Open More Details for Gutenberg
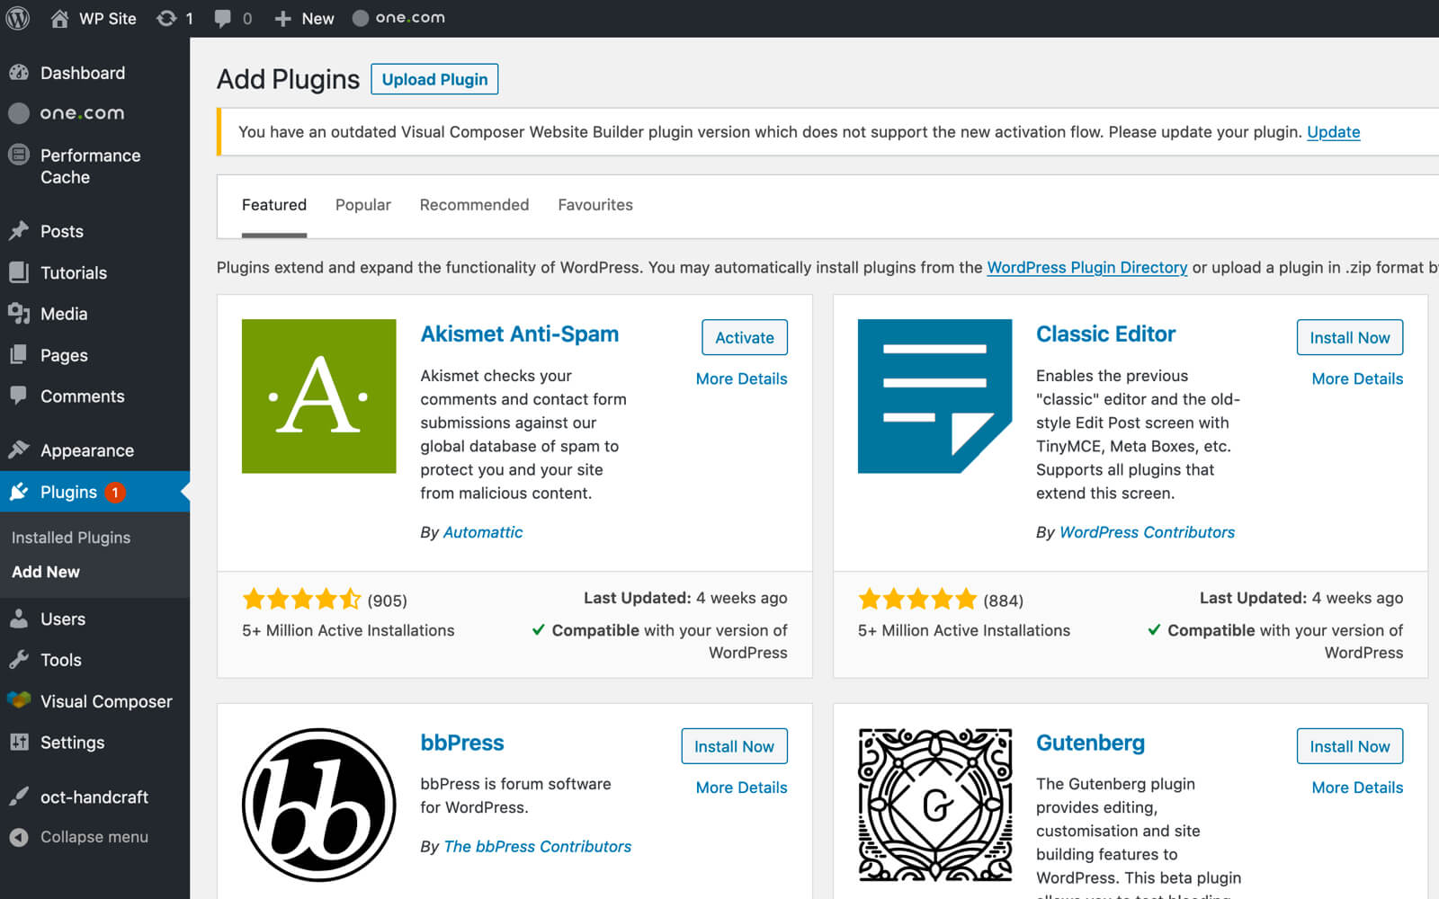 [1357, 788]
